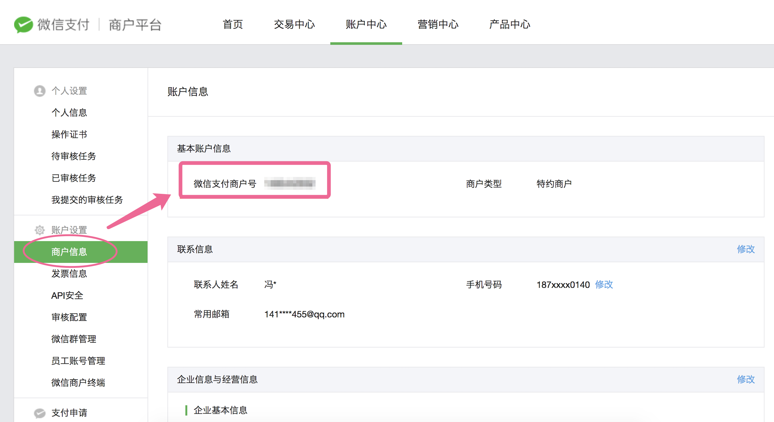Open the 营销中心 tab
This screenshot has height=422, width=774.
[x=438, y=24]
